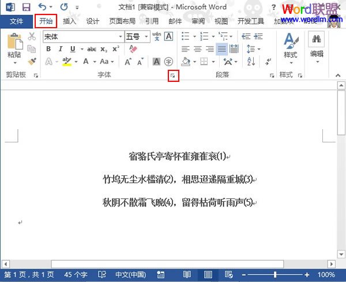Screen dimensions: 346x282
Task: Open the Styles (样式) gallery icon
Action: point(290,42)
